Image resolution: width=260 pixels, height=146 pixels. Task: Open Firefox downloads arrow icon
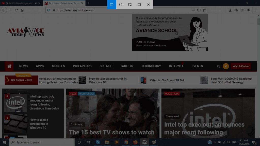click(x=230, y=10)
